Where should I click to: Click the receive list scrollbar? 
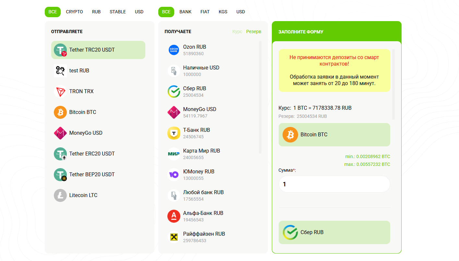click(260, 97)
